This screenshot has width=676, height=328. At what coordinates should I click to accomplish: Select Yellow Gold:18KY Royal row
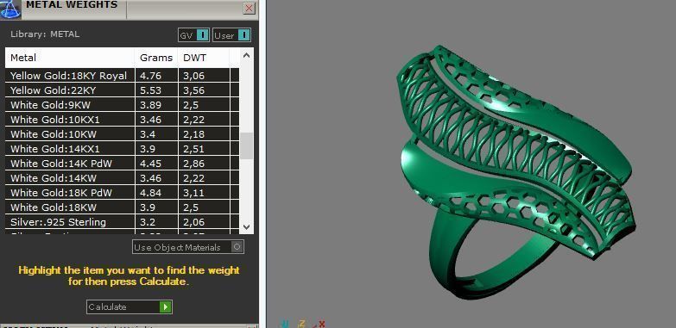[x=122, y=76]
